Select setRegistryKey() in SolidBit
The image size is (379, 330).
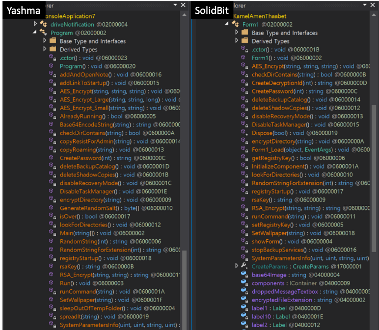[297, 225]
